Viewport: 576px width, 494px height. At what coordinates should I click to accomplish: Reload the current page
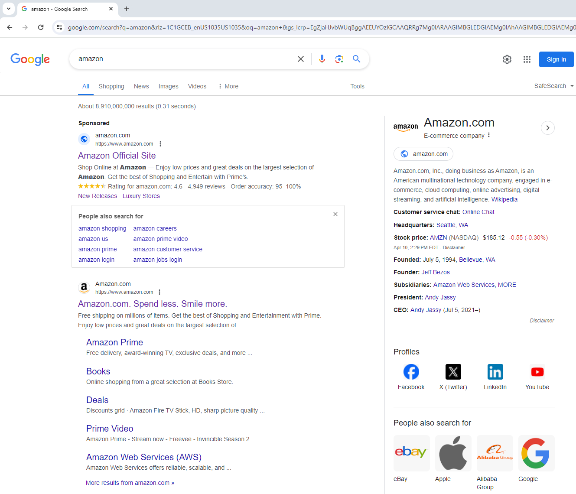click(41, 27)
